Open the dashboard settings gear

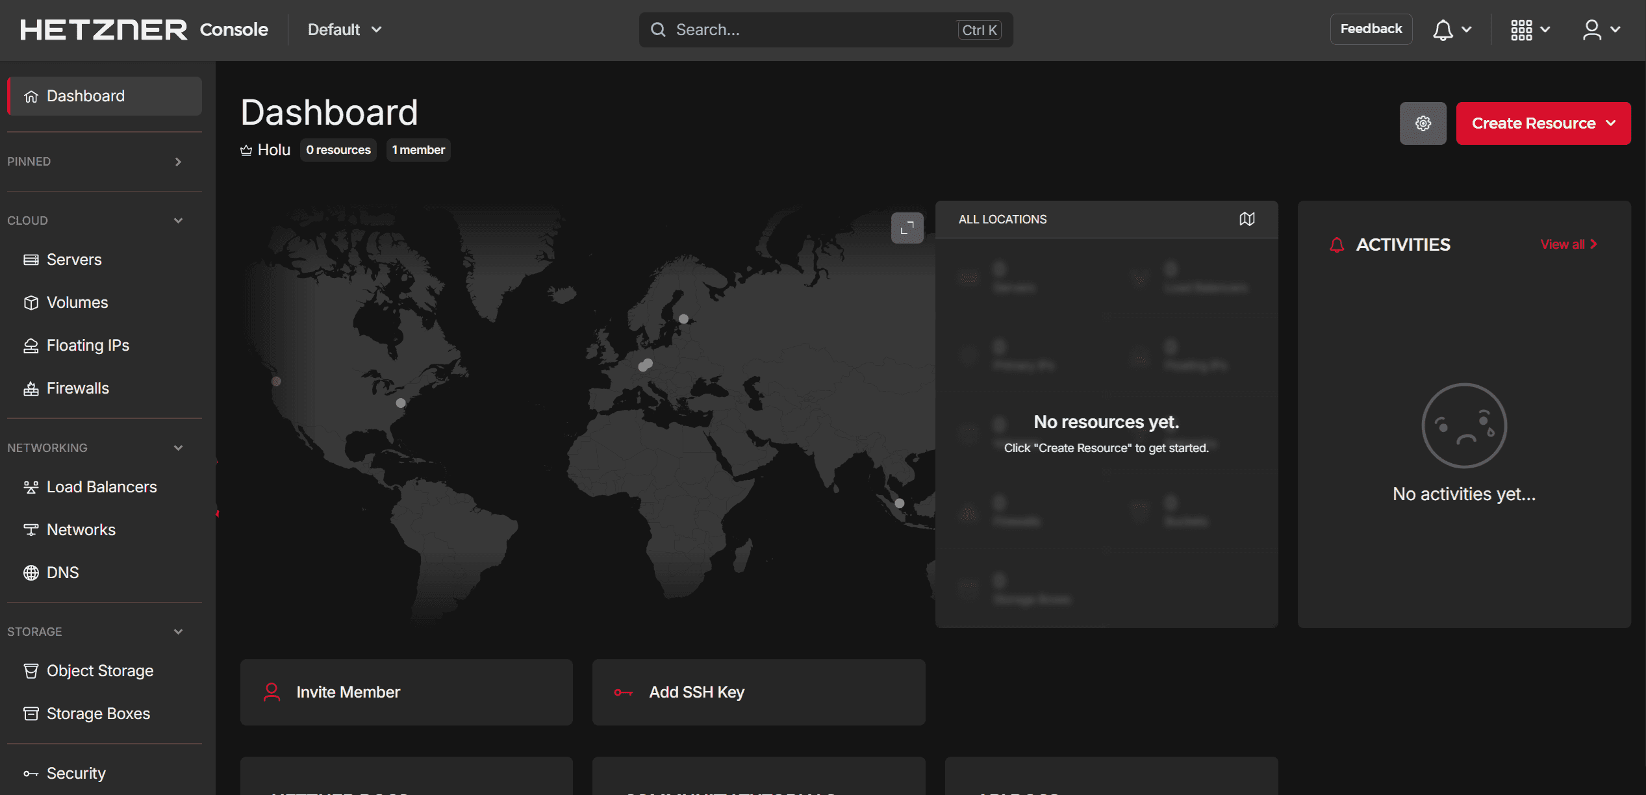pos(1423,123)
